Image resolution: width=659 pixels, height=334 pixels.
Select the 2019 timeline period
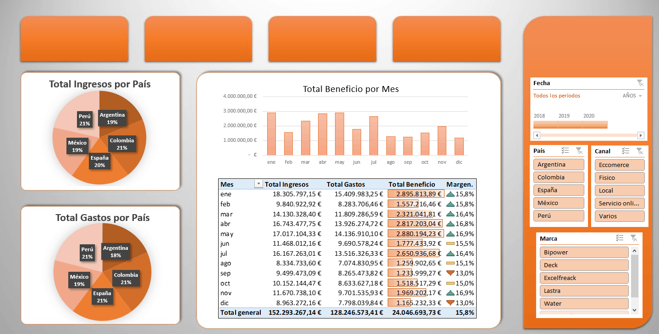click(570, 124)
